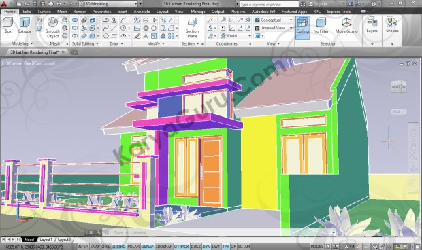Select the Rectangle tool in Draw panel
The image size is (422, 250).
114,36
